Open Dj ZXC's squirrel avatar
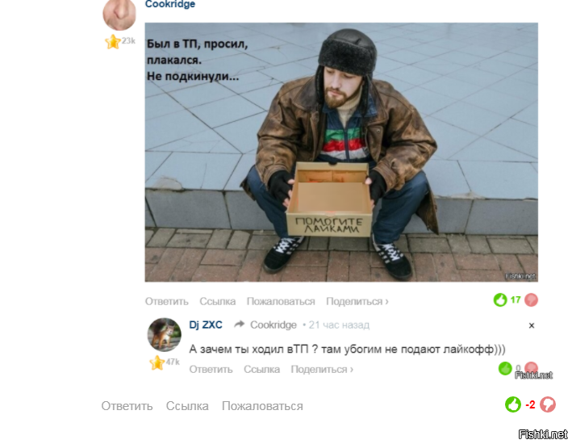The image size is (572, 444). coord(164,334)
